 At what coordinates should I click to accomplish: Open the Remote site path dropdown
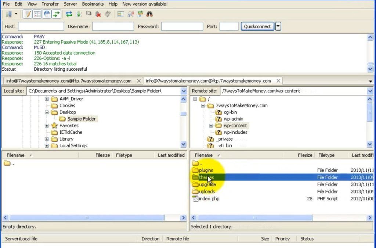pyautogui.click(x=370, y=91)
